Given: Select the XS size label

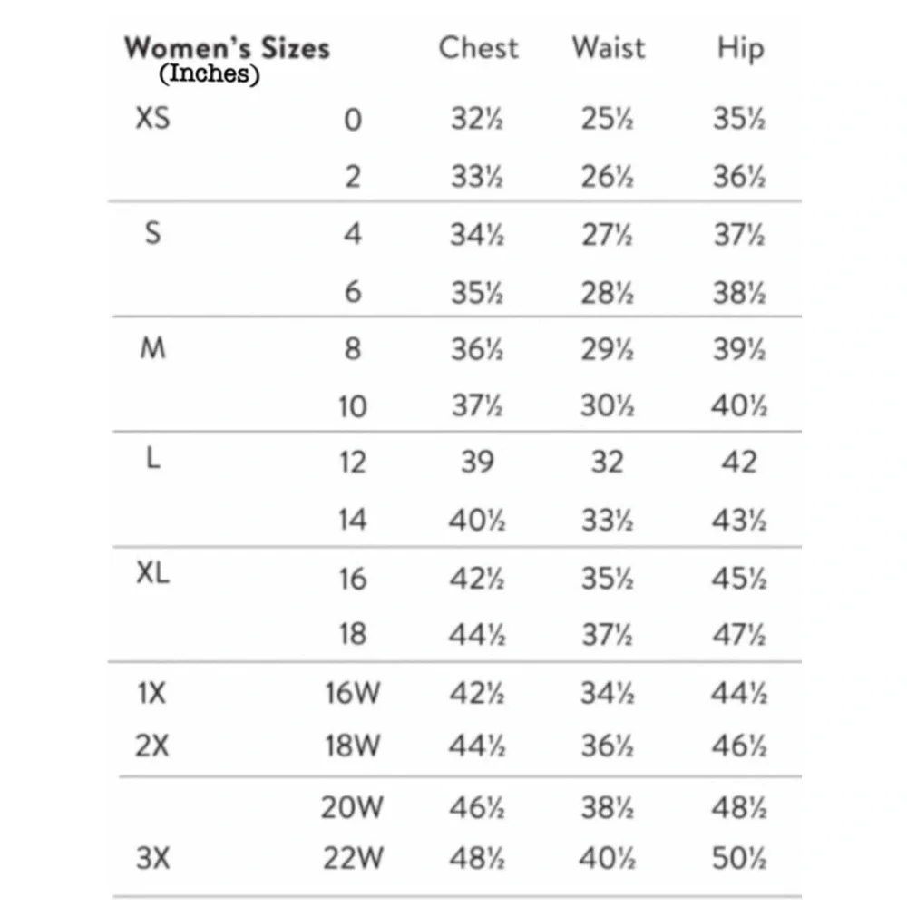Looking at the screenshot, I should pyautogui.click(x=152, y=118).
